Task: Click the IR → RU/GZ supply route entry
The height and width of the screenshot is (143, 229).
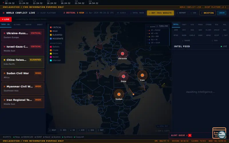Action: tap(154, 30)
